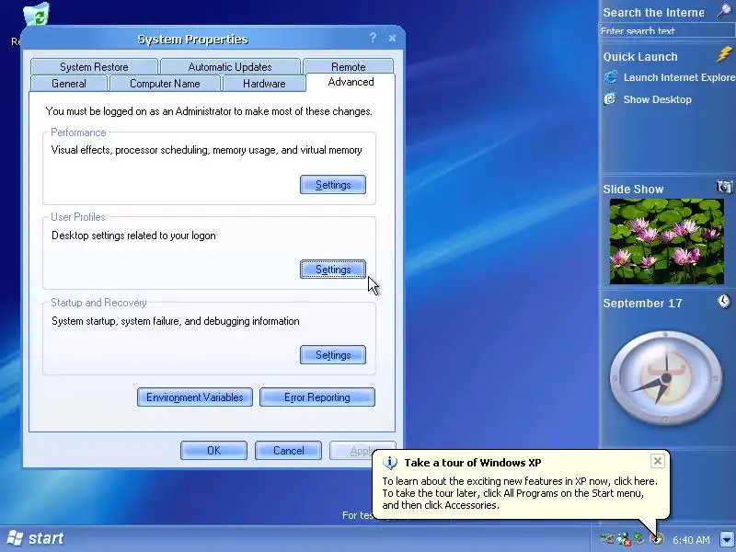Open Performance Settings
736x552 pixels.
tap(333, 185)
